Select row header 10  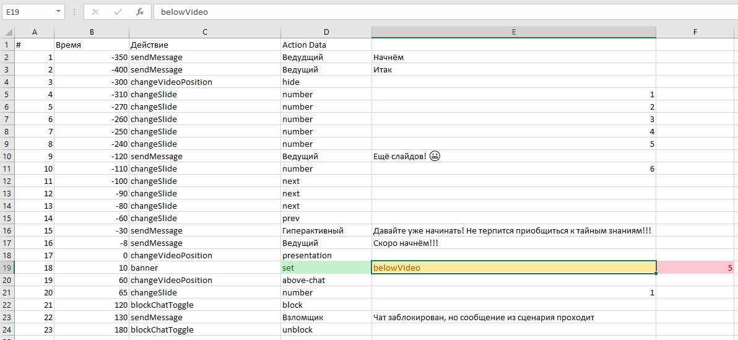[7, 156]
